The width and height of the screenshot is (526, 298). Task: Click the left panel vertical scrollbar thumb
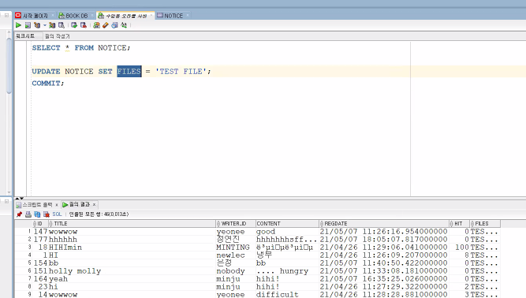(9, 65)
